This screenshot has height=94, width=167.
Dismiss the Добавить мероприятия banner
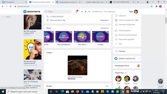[139, 58]
